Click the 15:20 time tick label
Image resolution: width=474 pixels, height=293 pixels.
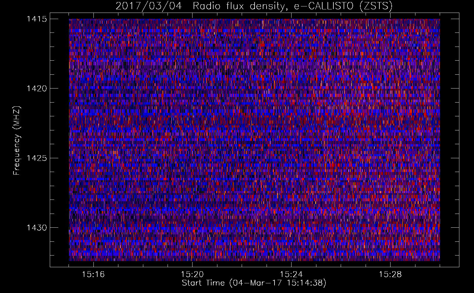(x=192, y=275)
